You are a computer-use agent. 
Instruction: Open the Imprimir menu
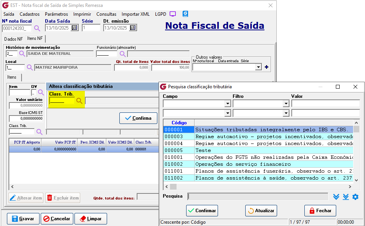[82, 14]
